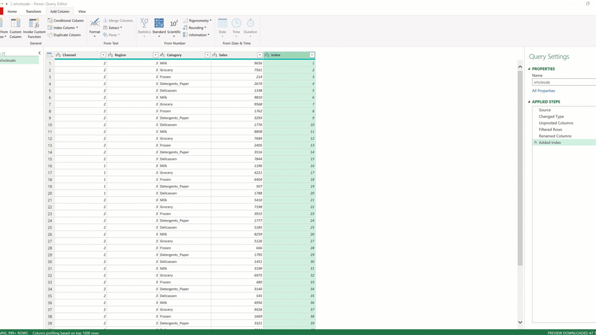Screen dimensions: 596x335
Task: Open the View ribbon tab
Action: [x=82, y=12]
